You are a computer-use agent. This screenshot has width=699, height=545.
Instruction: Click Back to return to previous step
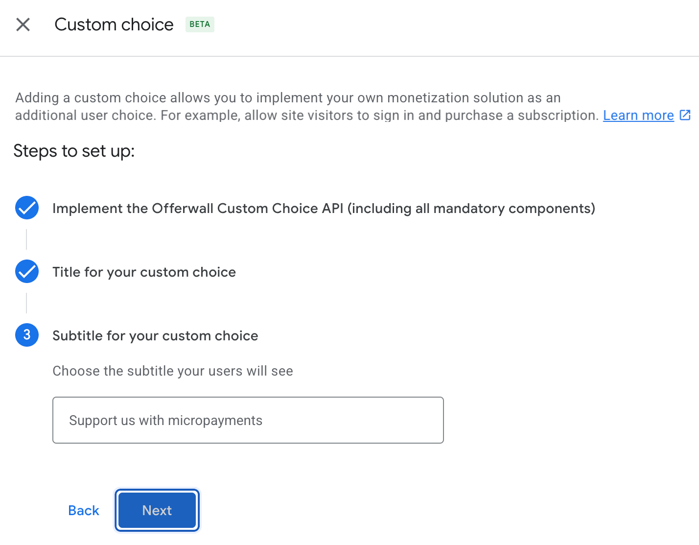[83, 510]
